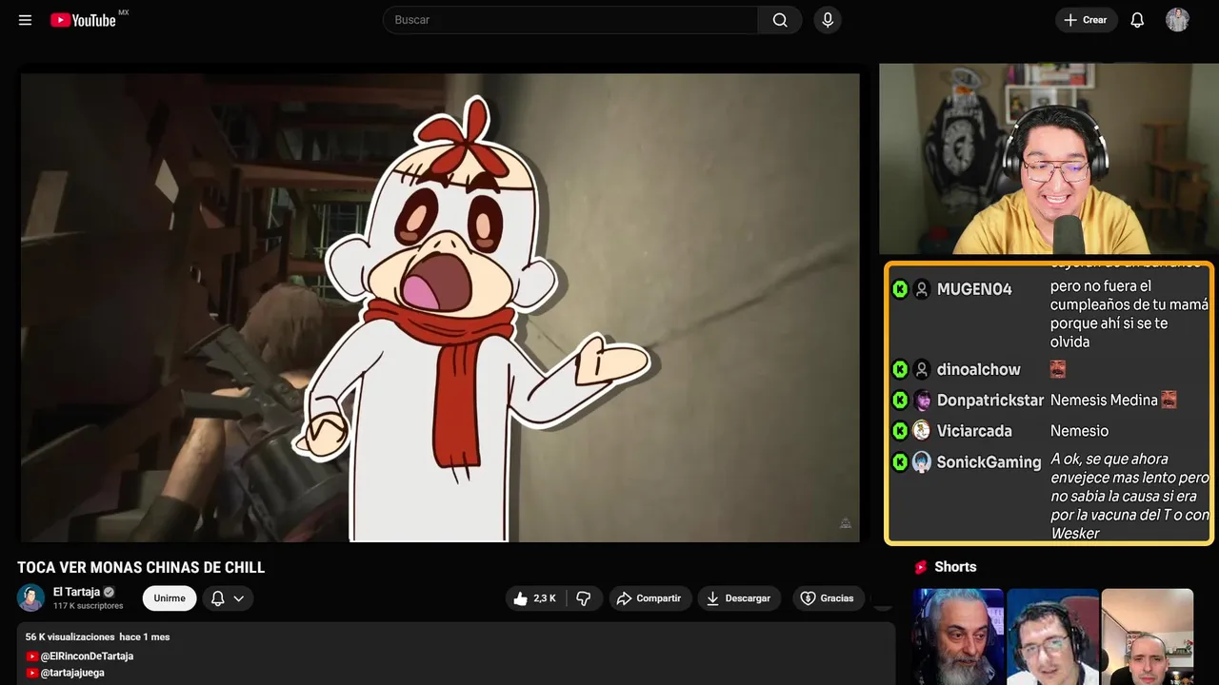Image resolution: width=1219 pixels, height=685 pixels.
Task: Click the search magnifier button
Action: [x=780, y=20]
